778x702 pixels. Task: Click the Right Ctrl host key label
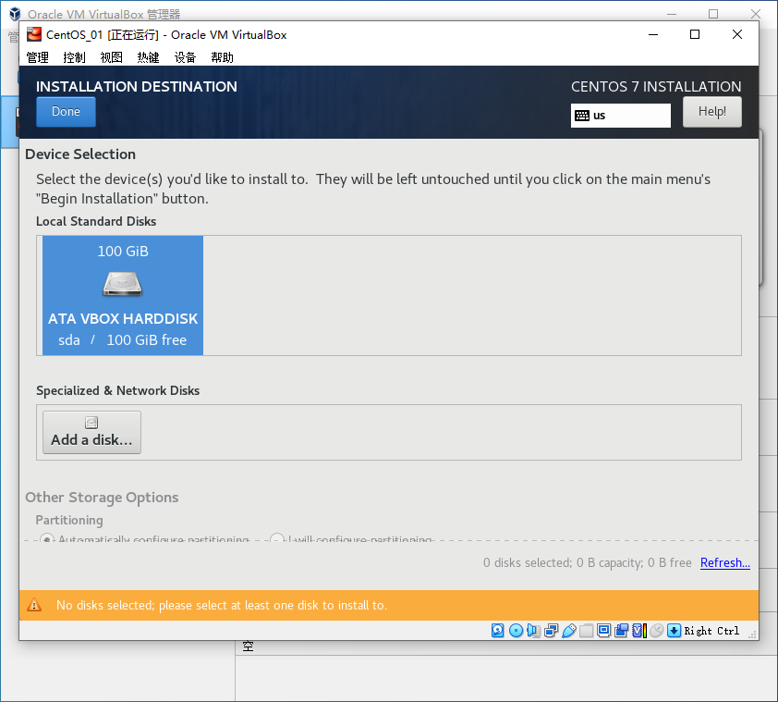711,631
